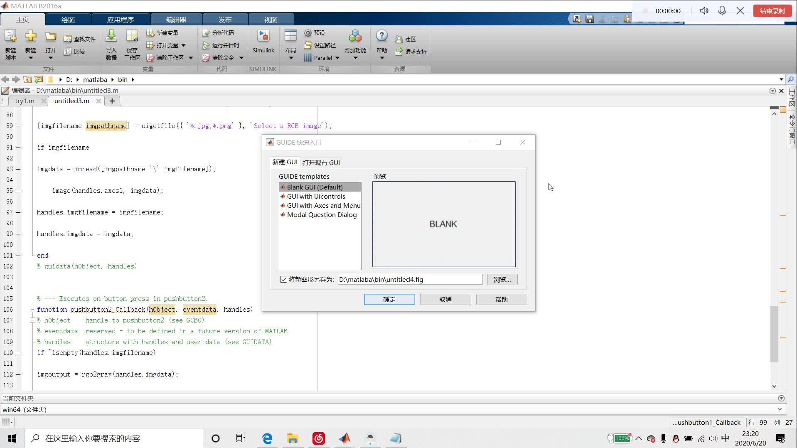Expand Clear Commands (清除命令) dropdown
The image size is (797, 448).
(241, 58)
